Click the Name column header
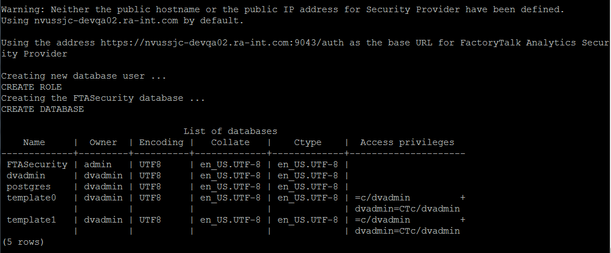This screenshot has height=253, width=611. coord(34,142)
